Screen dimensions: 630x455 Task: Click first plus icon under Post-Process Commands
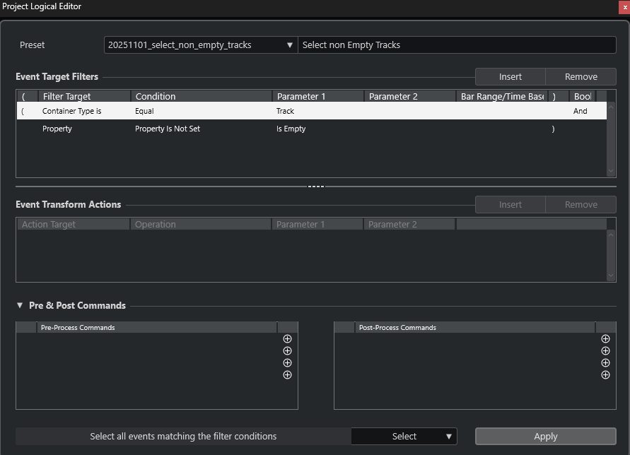point(605,339)
